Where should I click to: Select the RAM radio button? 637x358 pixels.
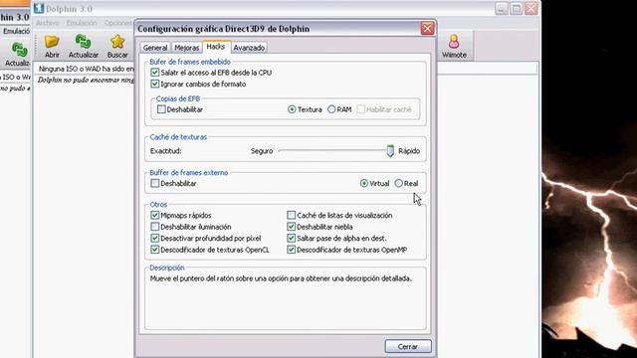tap(331, 109)
